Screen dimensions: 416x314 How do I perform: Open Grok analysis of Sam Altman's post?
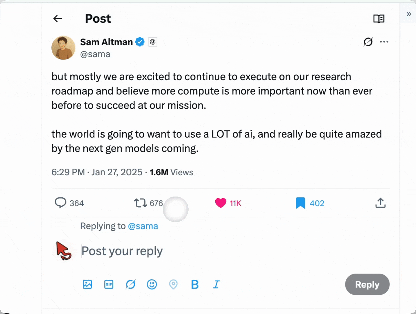[368, 42]
